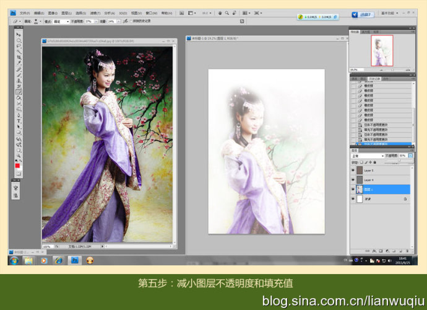Create new adjustment layer icon
The width and height of the screenshot is (427, 310).
pyautogui.click(x=387, y=250)
